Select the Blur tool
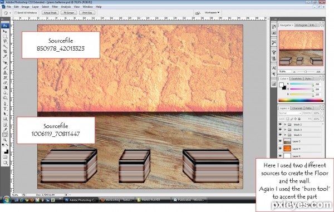This screenshot has height=212, width=334. [5, 93]
